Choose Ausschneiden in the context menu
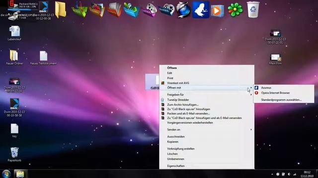318x178 pixels. (207, 136)
